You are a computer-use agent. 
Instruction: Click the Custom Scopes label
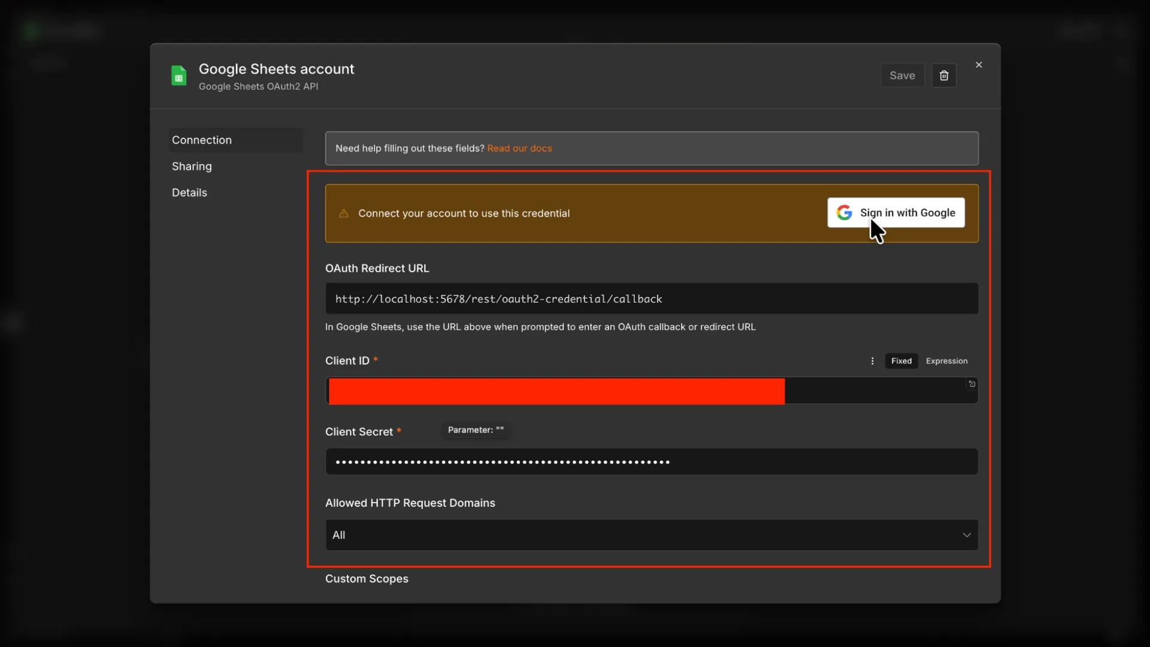367,579
